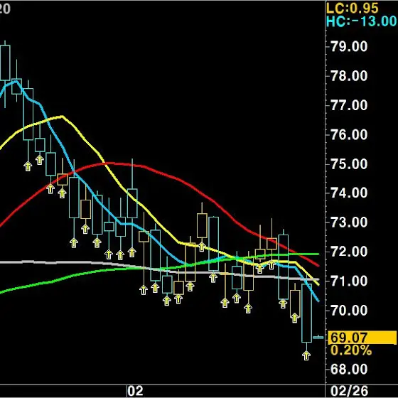Click the arrow marker below the lowest candle
Screen dimensions: 398x398
tap(306, 355)
